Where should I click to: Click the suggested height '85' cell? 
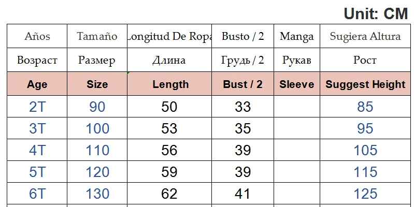click(365, 107)
